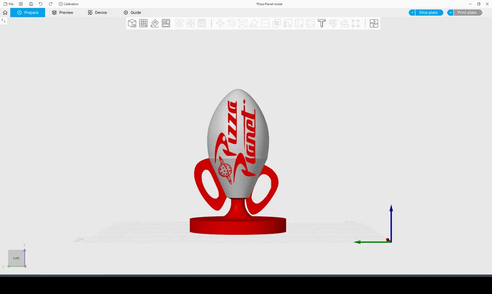Click the Arrange all objects icon
This screenshot has width=492, height=294.
click(166, 23)
